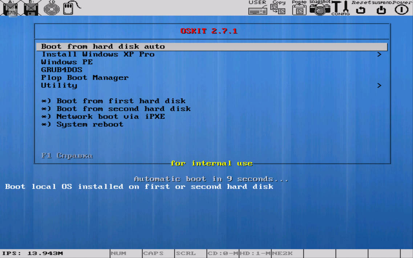Click the 'Boot local OS installed' description text
The image size is (413, 258).
point(139,187)
